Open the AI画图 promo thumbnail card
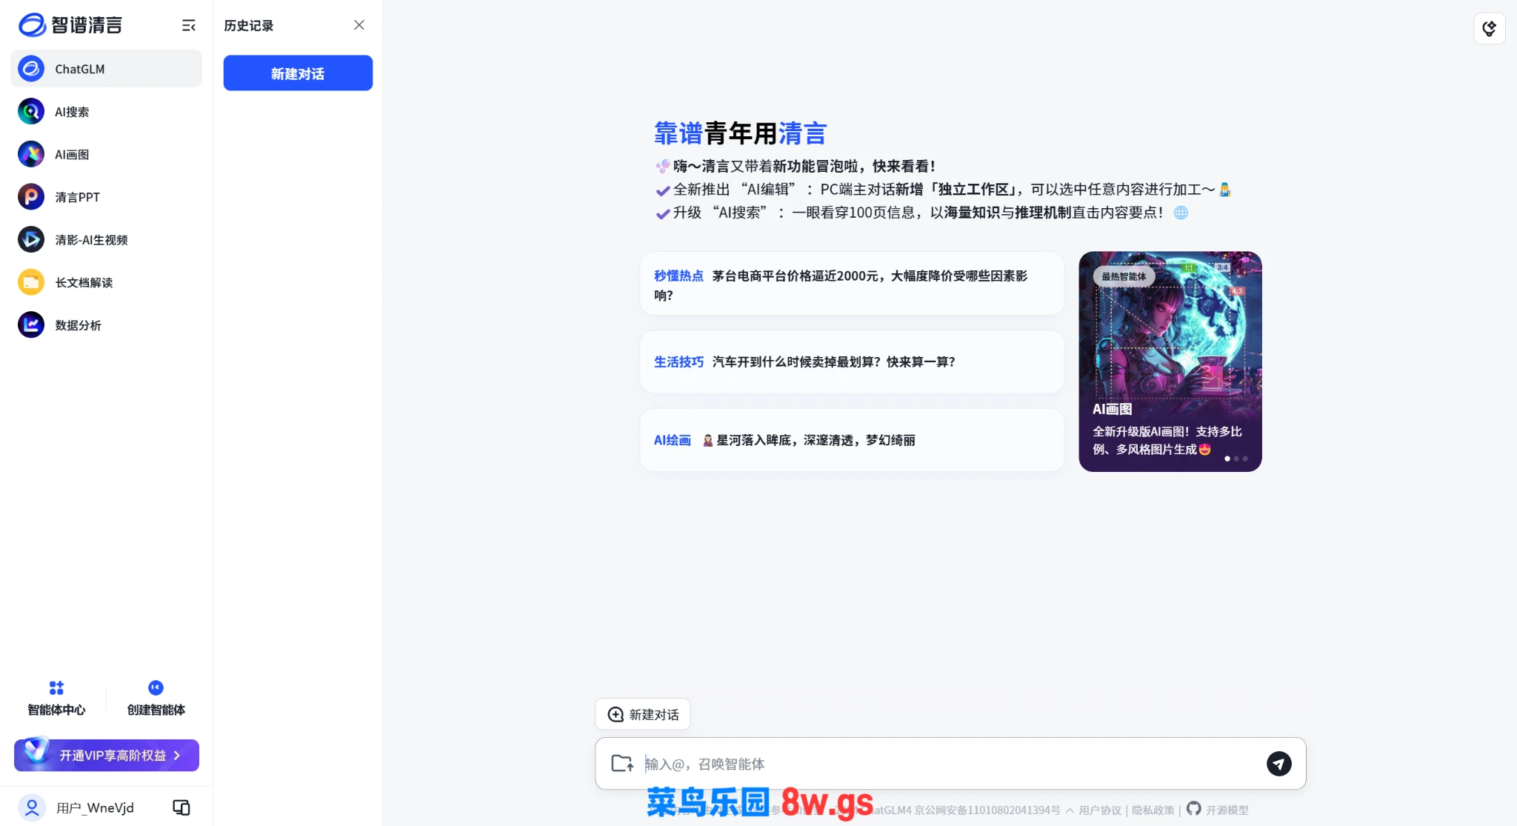This screenshot has height=826, width=1517. tap(1170, 362)
